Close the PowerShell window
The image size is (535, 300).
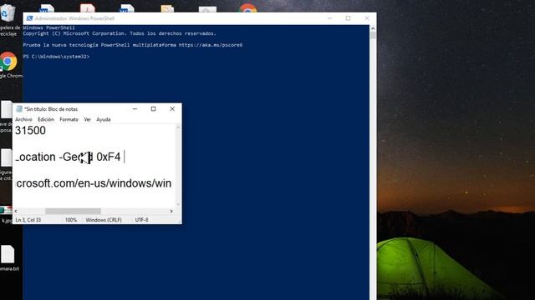[367, 18]
